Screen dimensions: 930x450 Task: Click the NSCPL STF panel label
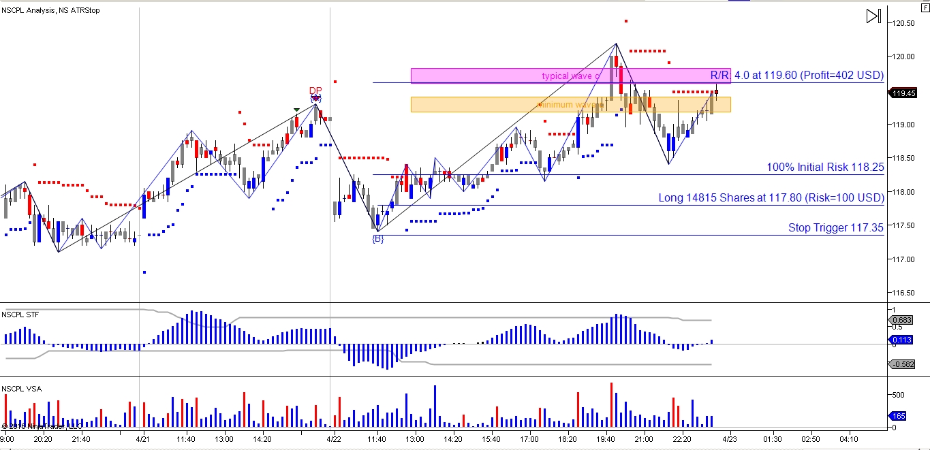click(20, 315)
